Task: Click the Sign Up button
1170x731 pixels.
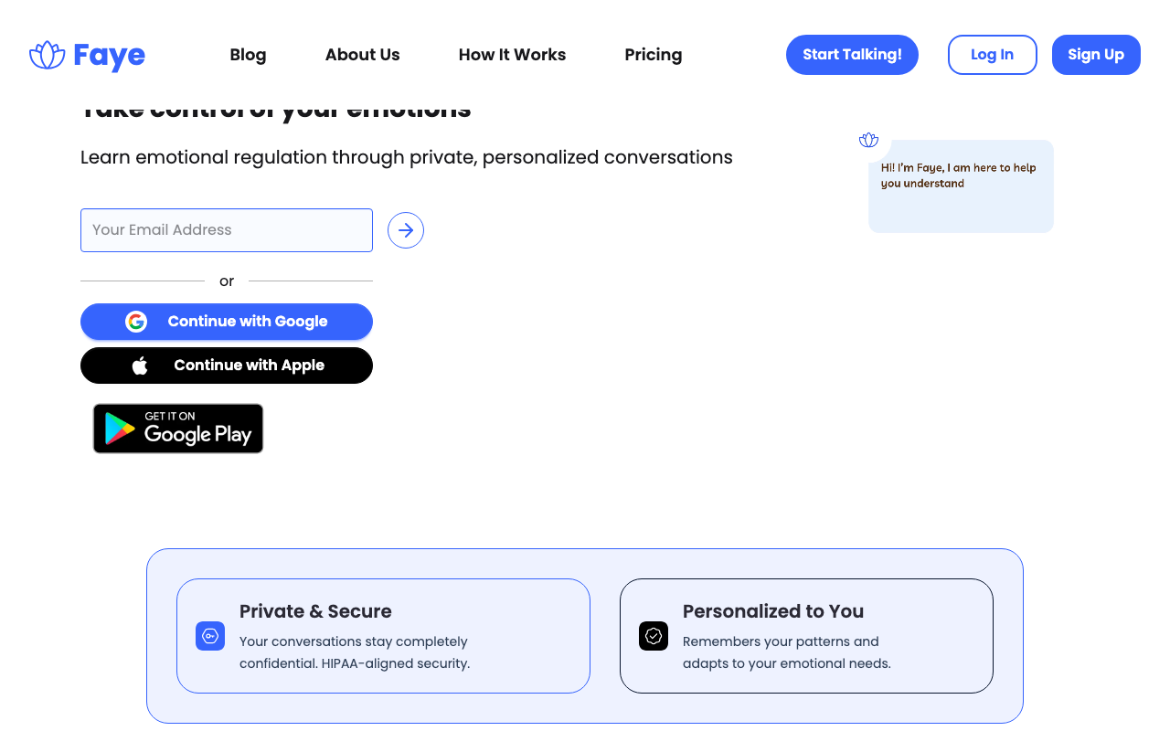Action: click(x=1096, y=55)
